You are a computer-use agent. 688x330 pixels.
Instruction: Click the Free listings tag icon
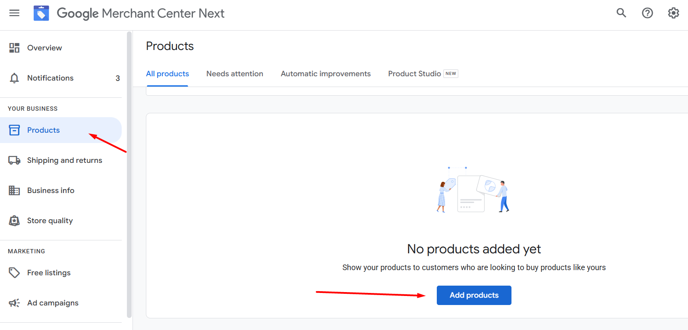click(14, 273)
